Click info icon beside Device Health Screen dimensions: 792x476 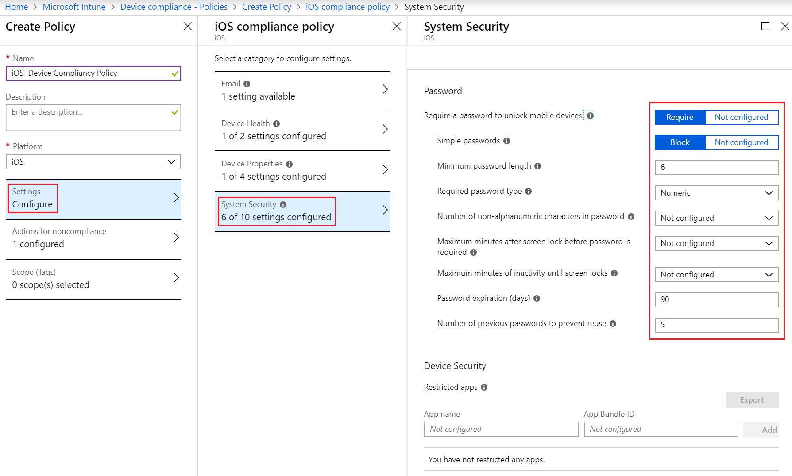coord(276,124)
